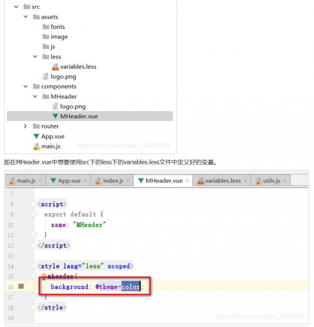The width and height of the screenshot is (314, 327).
Task: Fold the script block at line 8
Action: coord(33,204)
